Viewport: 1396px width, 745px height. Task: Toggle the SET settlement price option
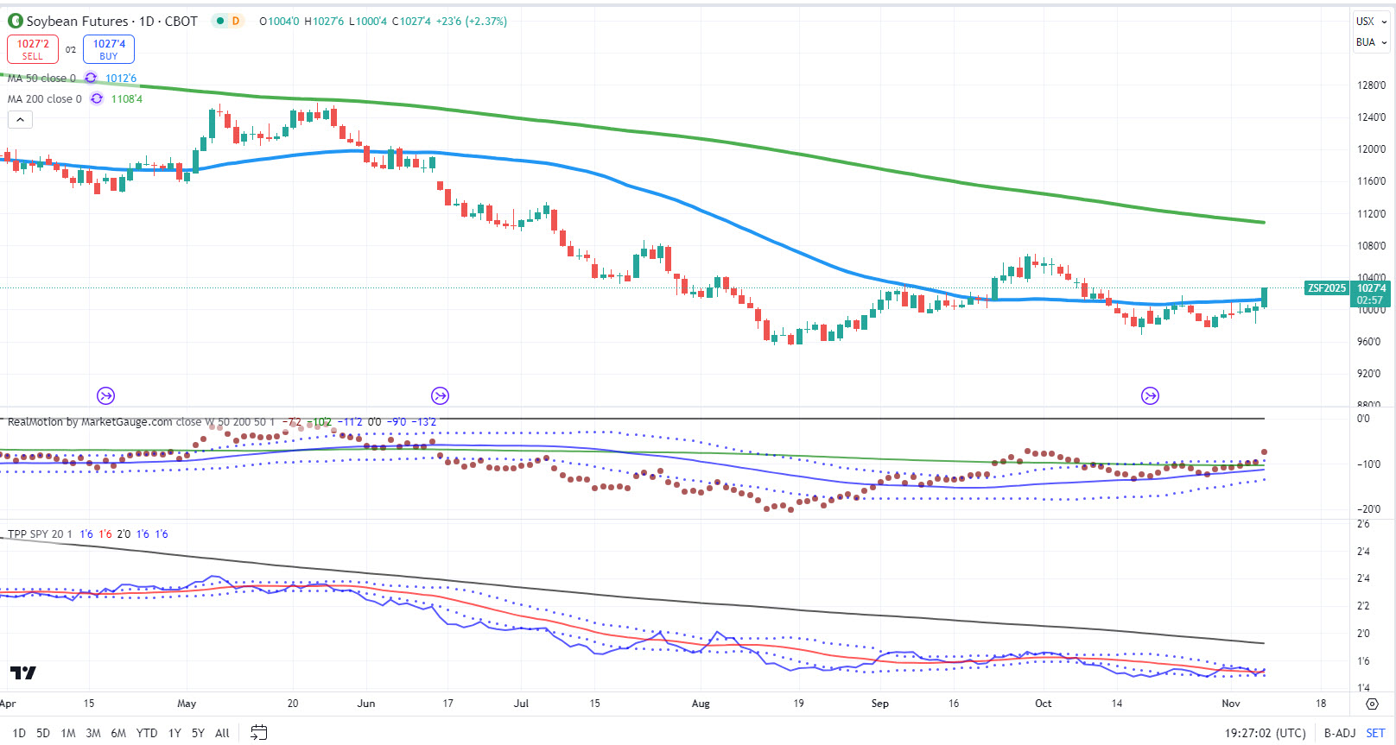(x=1375, y=733)
